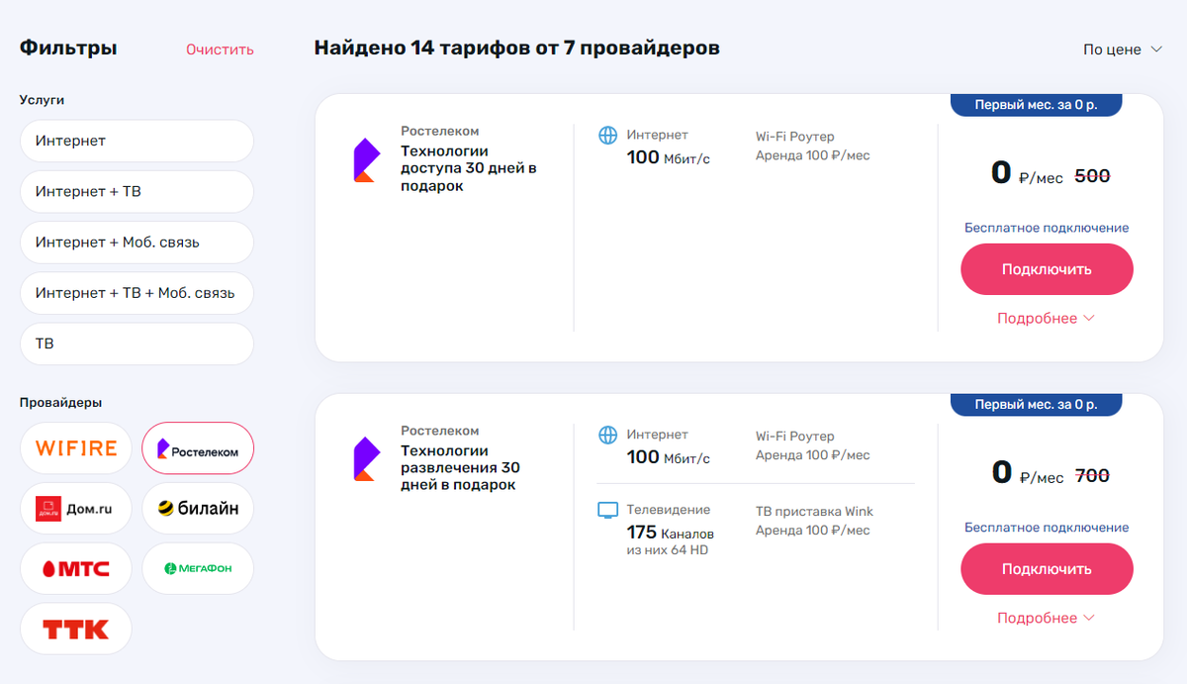Click the Ростелеком provider logo filter
The height and width of the screenshot is (684, 1187).
pyautogui.click(x=198, y=448)
